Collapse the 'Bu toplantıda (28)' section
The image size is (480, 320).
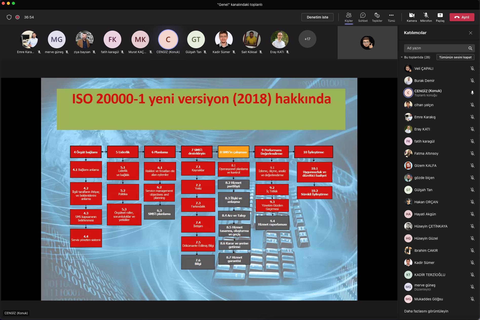click(402, 57)
